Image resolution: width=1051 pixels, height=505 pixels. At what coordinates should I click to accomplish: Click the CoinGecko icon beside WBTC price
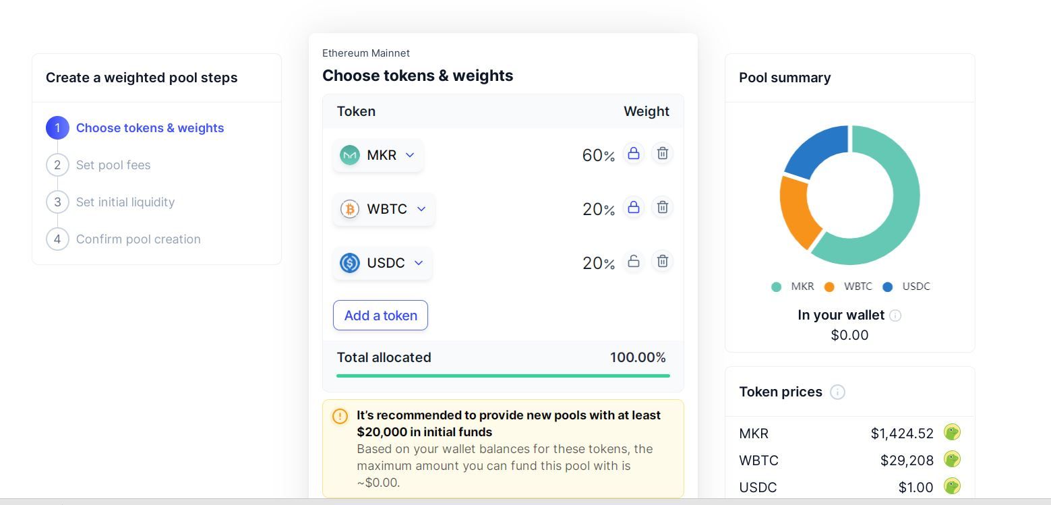pos(951,460)
